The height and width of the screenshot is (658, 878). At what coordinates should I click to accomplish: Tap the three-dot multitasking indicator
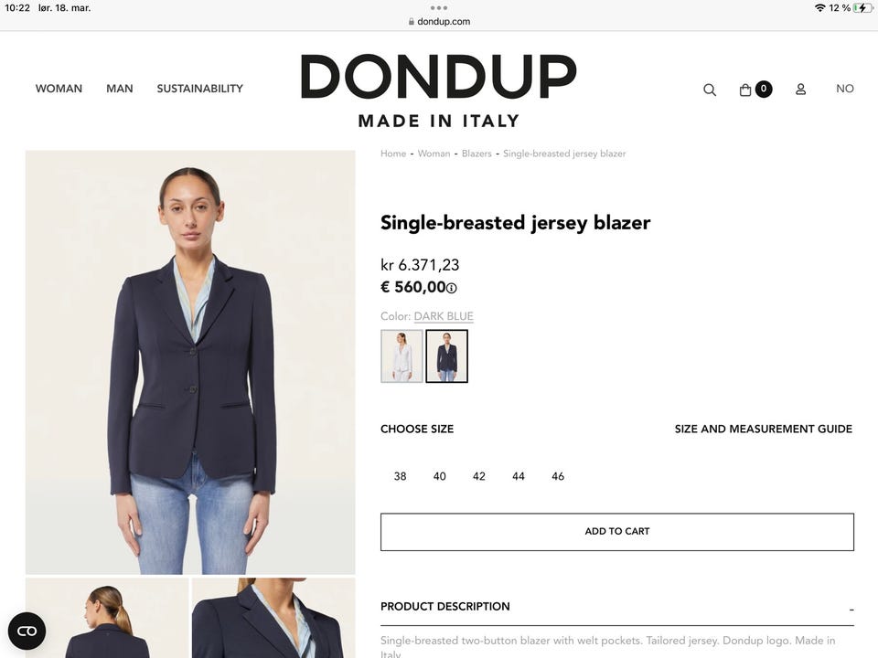pos(439,8)
